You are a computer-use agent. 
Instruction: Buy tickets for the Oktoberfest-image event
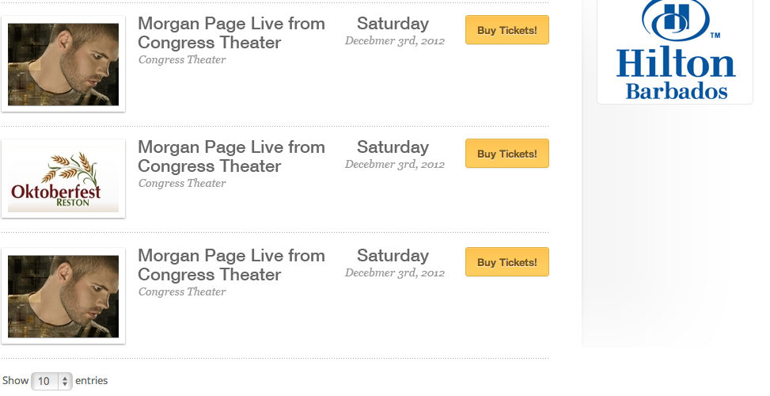pos(506,154)
